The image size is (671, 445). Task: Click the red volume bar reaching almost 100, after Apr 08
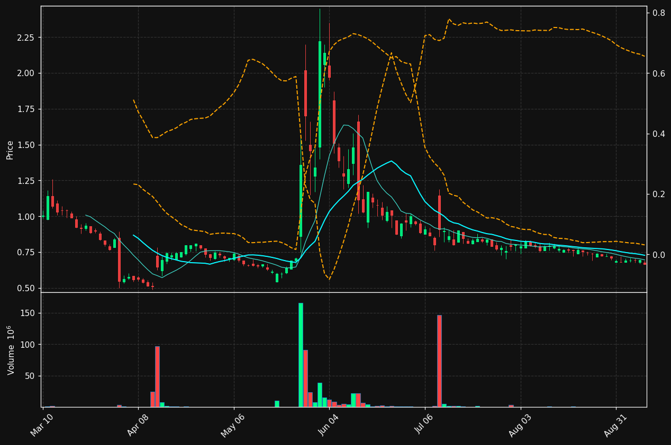click(x=157, y=376)
